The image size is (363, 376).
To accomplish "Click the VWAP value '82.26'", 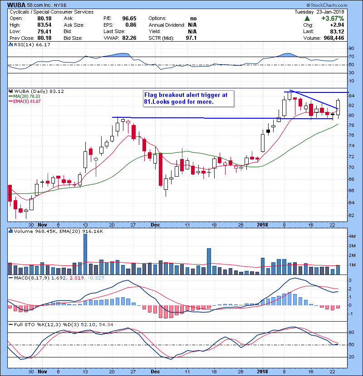I will point(129,38).
